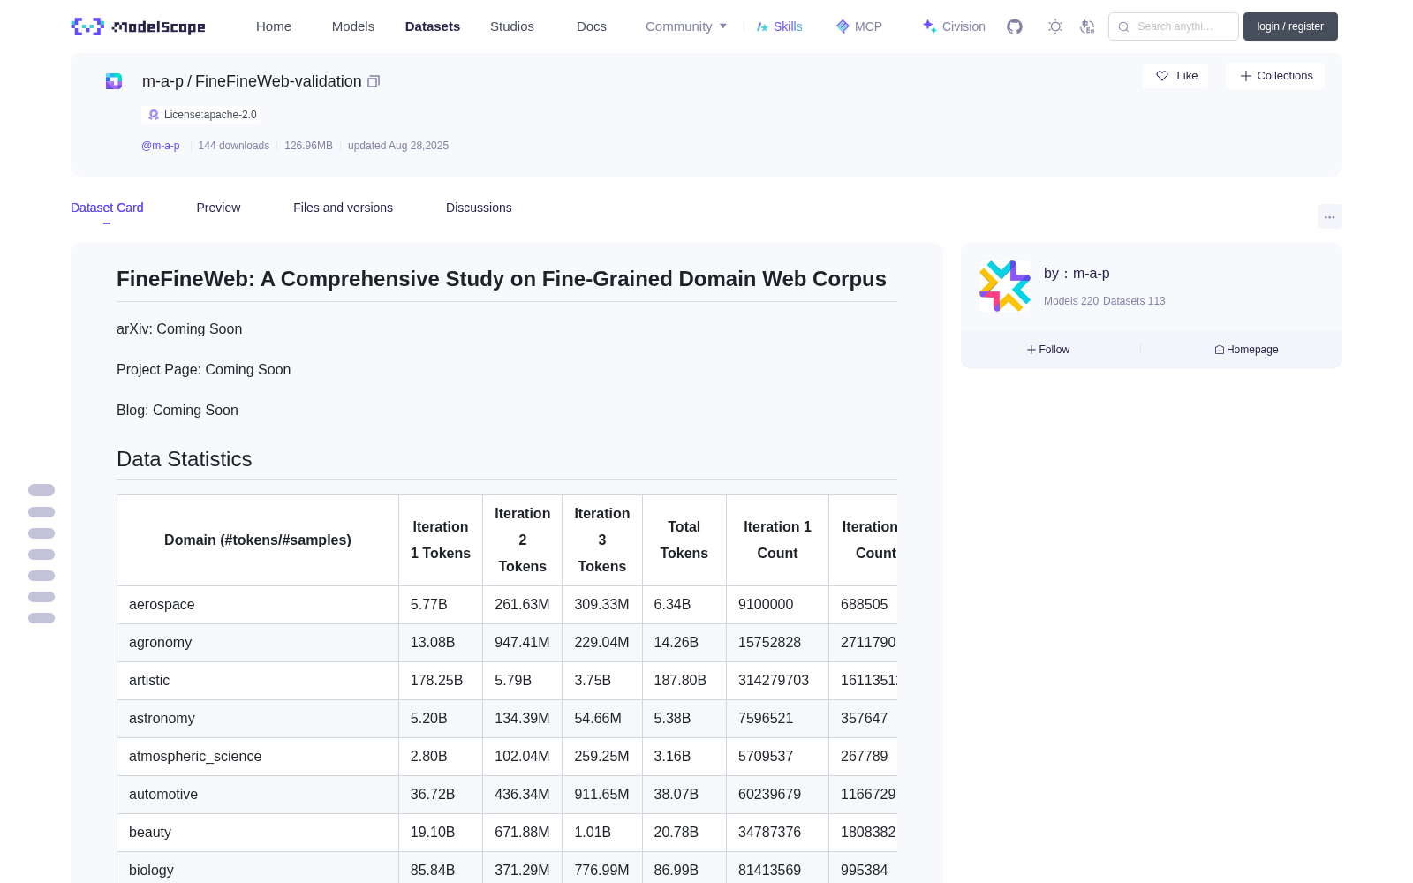The width and height of the screenshot is (1413, 883).
Task: Open the three-dot more options menu
Action: tap(1329, 216)
